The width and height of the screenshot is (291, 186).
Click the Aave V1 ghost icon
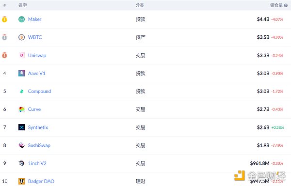coord(21,73)
